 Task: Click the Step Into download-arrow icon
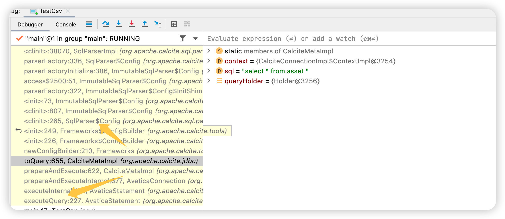pyautogui.click(x=119, y=24)
